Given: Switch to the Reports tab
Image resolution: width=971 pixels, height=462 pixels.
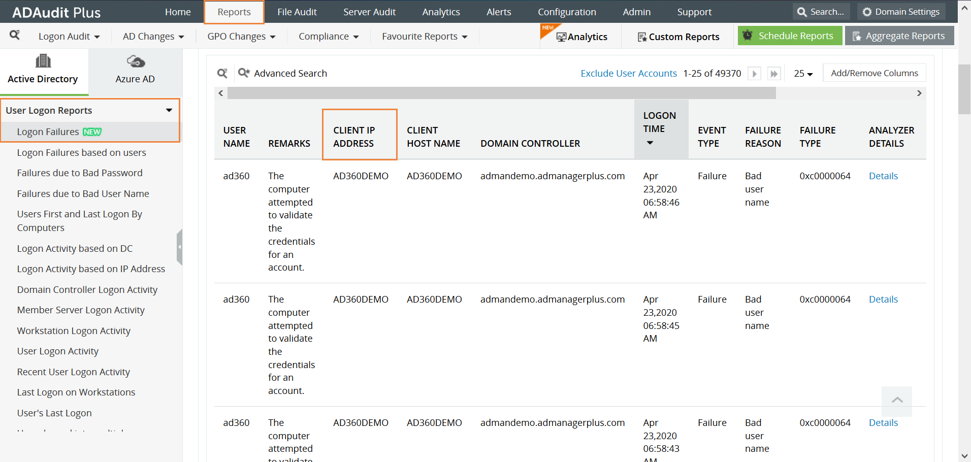Looking at the screenshot, I should point(234,12).
